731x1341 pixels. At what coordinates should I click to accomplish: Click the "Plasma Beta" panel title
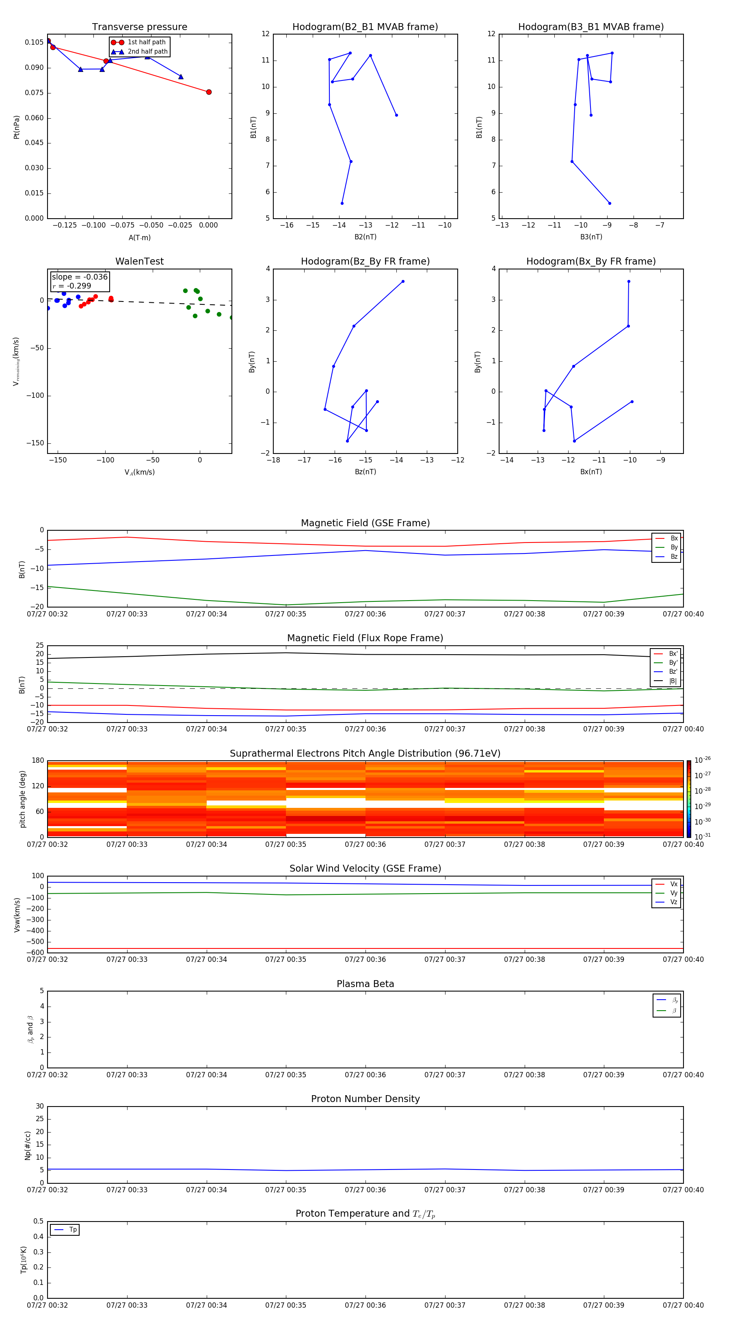click(x=365, y=984)
